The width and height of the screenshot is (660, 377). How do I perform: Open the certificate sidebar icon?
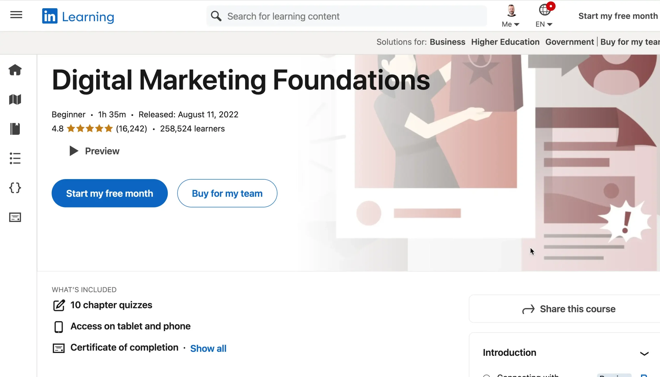click(x=15, y=217)
